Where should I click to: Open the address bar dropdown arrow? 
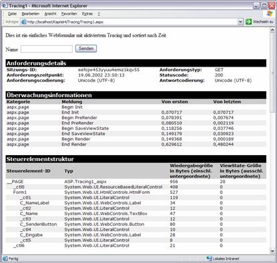click(240, 22)
